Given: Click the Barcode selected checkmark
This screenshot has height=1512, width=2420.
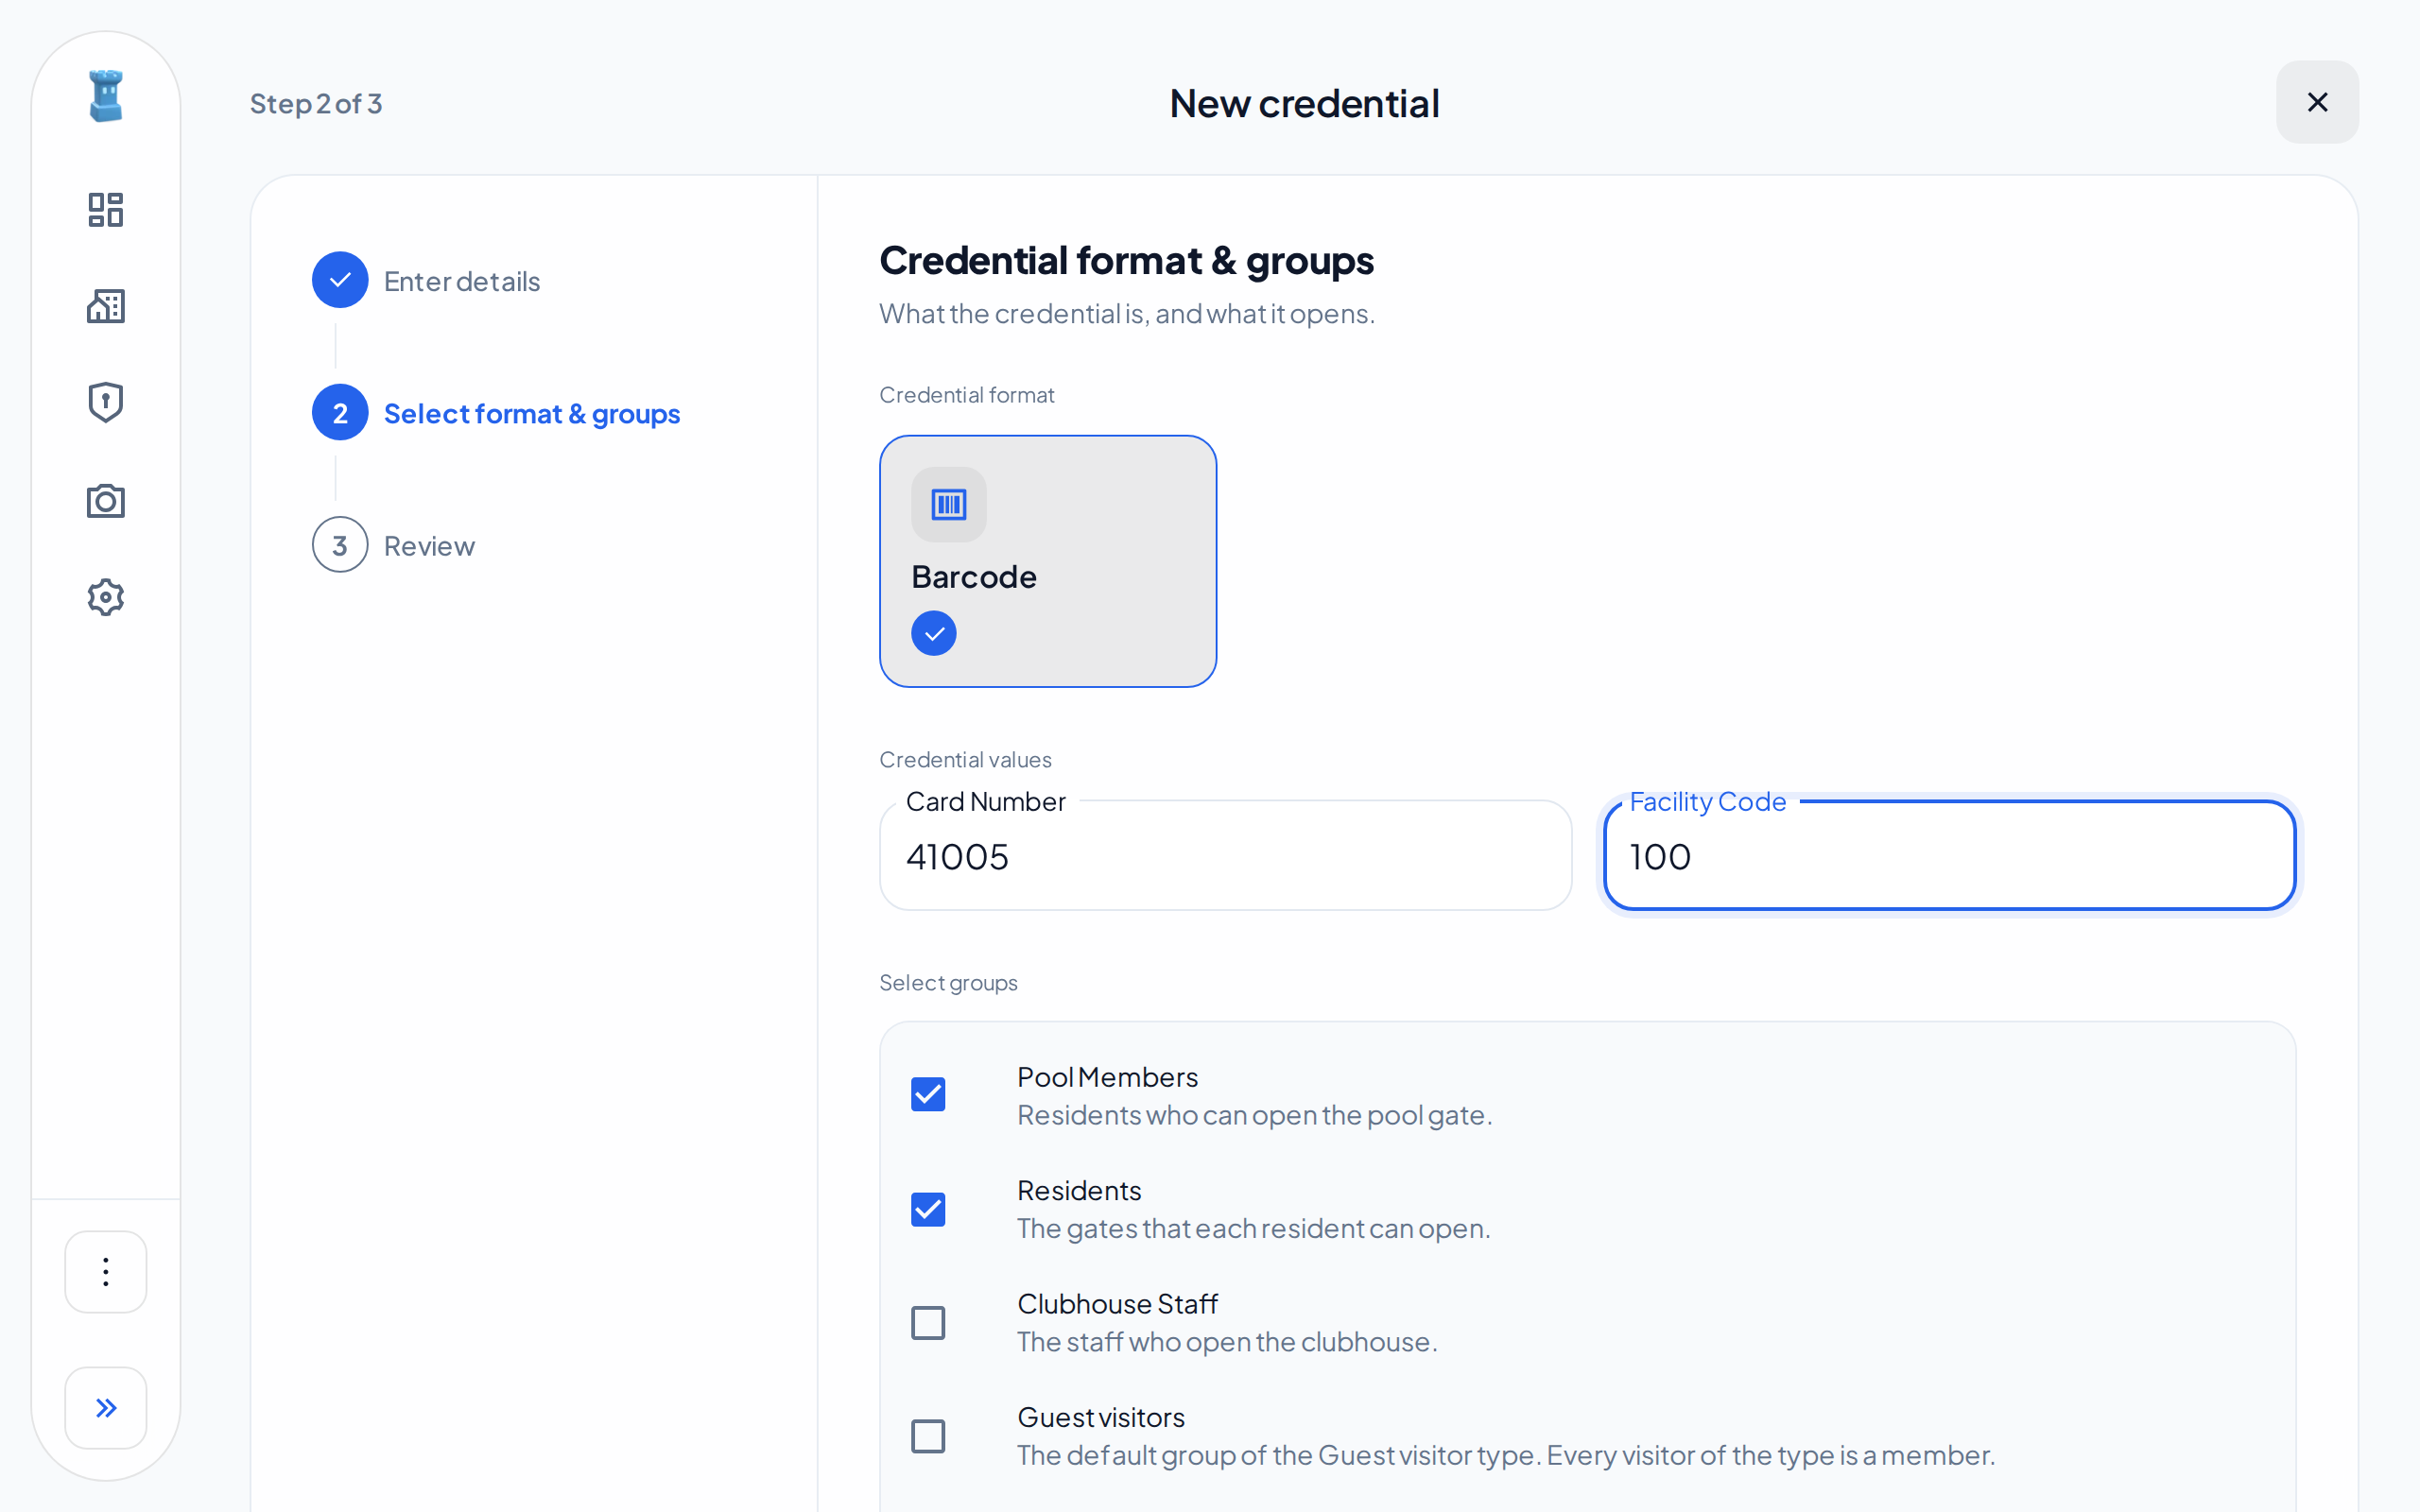Looking at the screenshot, I should click(933, 633).
